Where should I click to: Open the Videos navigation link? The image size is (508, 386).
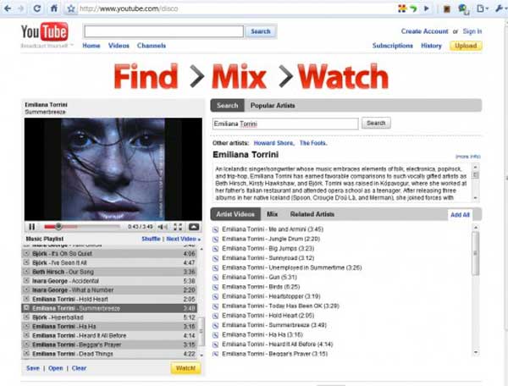tap(119, 46)
